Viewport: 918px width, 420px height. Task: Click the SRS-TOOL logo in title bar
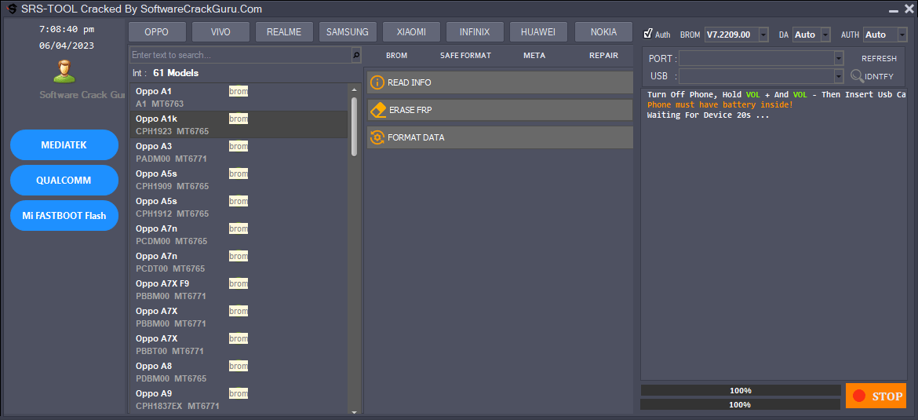tap(11, 9)
